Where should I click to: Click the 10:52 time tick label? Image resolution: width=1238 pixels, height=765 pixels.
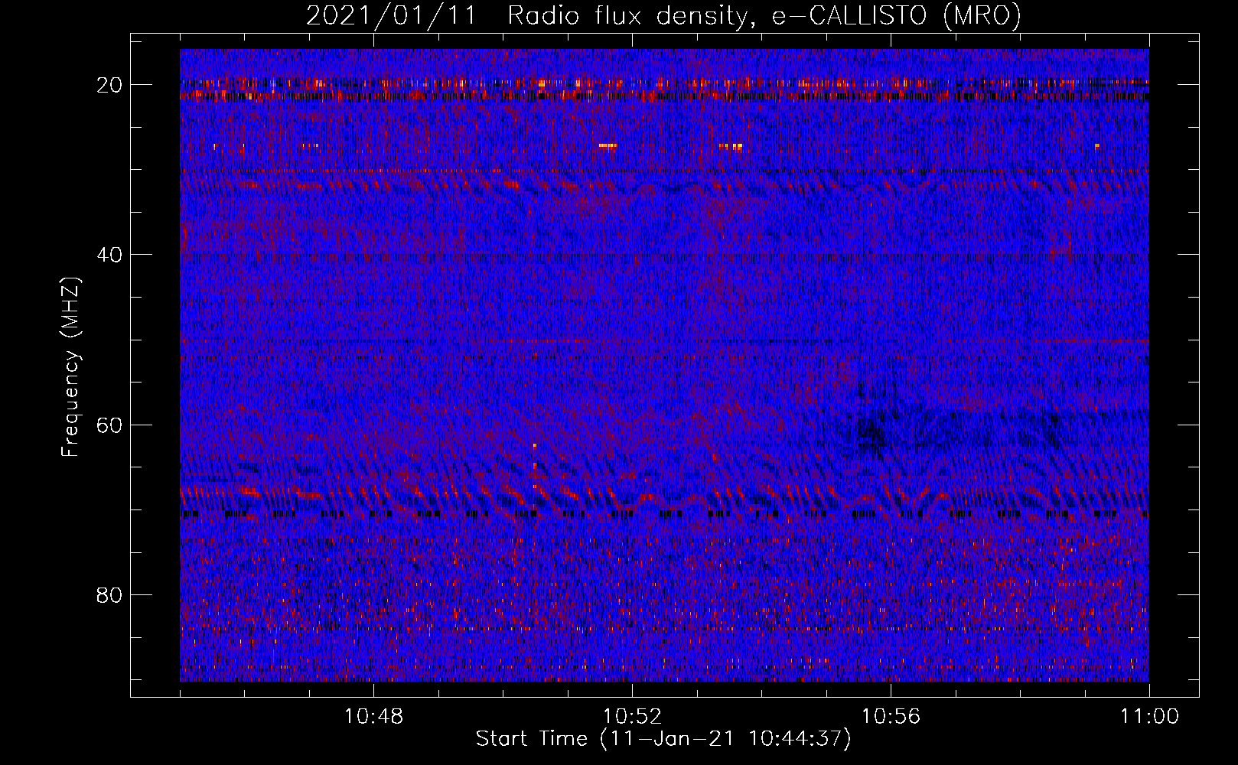coord(632,717)
